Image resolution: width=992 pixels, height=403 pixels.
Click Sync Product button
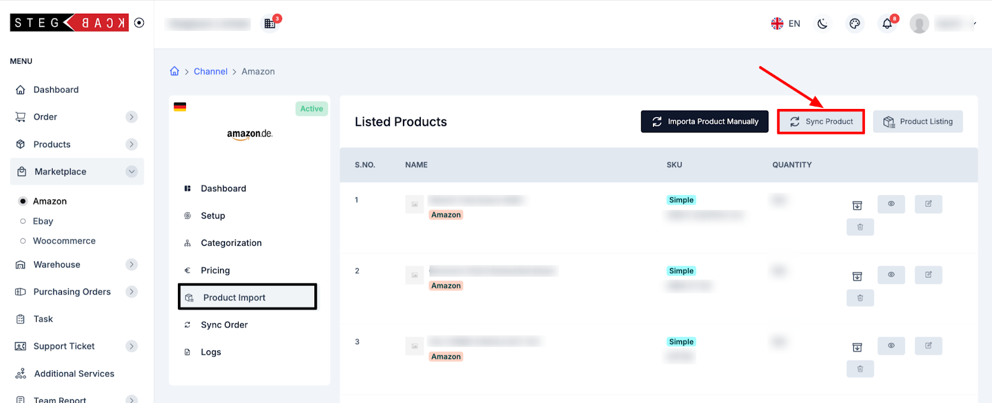pos(821,121)
